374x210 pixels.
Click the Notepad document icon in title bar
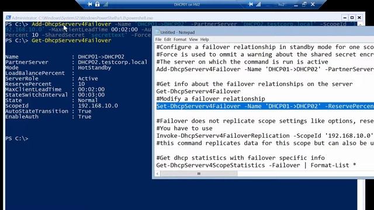(157, 32)
